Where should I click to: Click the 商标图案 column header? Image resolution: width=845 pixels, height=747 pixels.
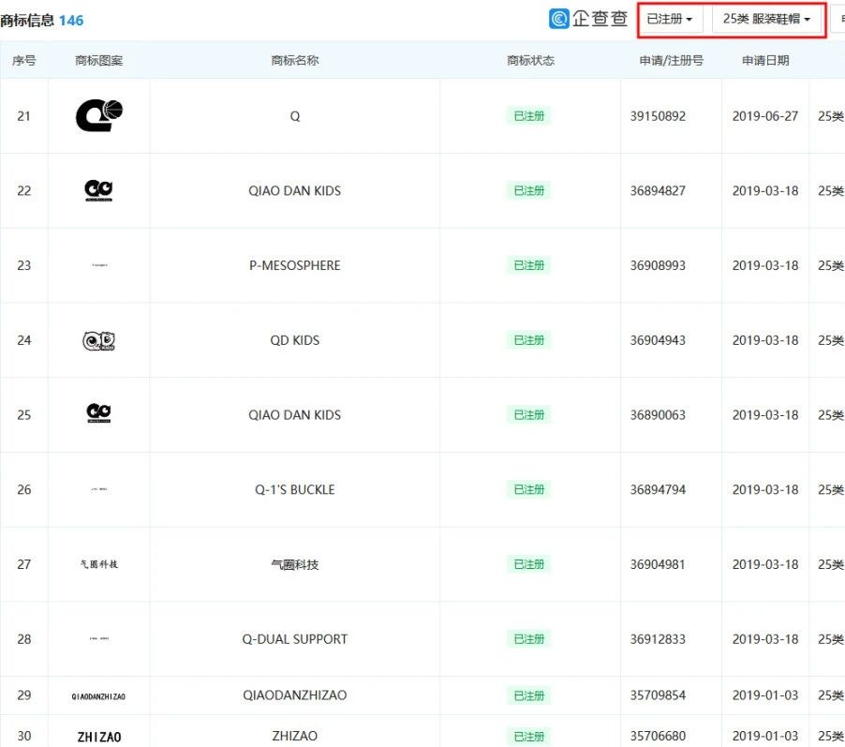pyautogui.click(x=98, y=60)
